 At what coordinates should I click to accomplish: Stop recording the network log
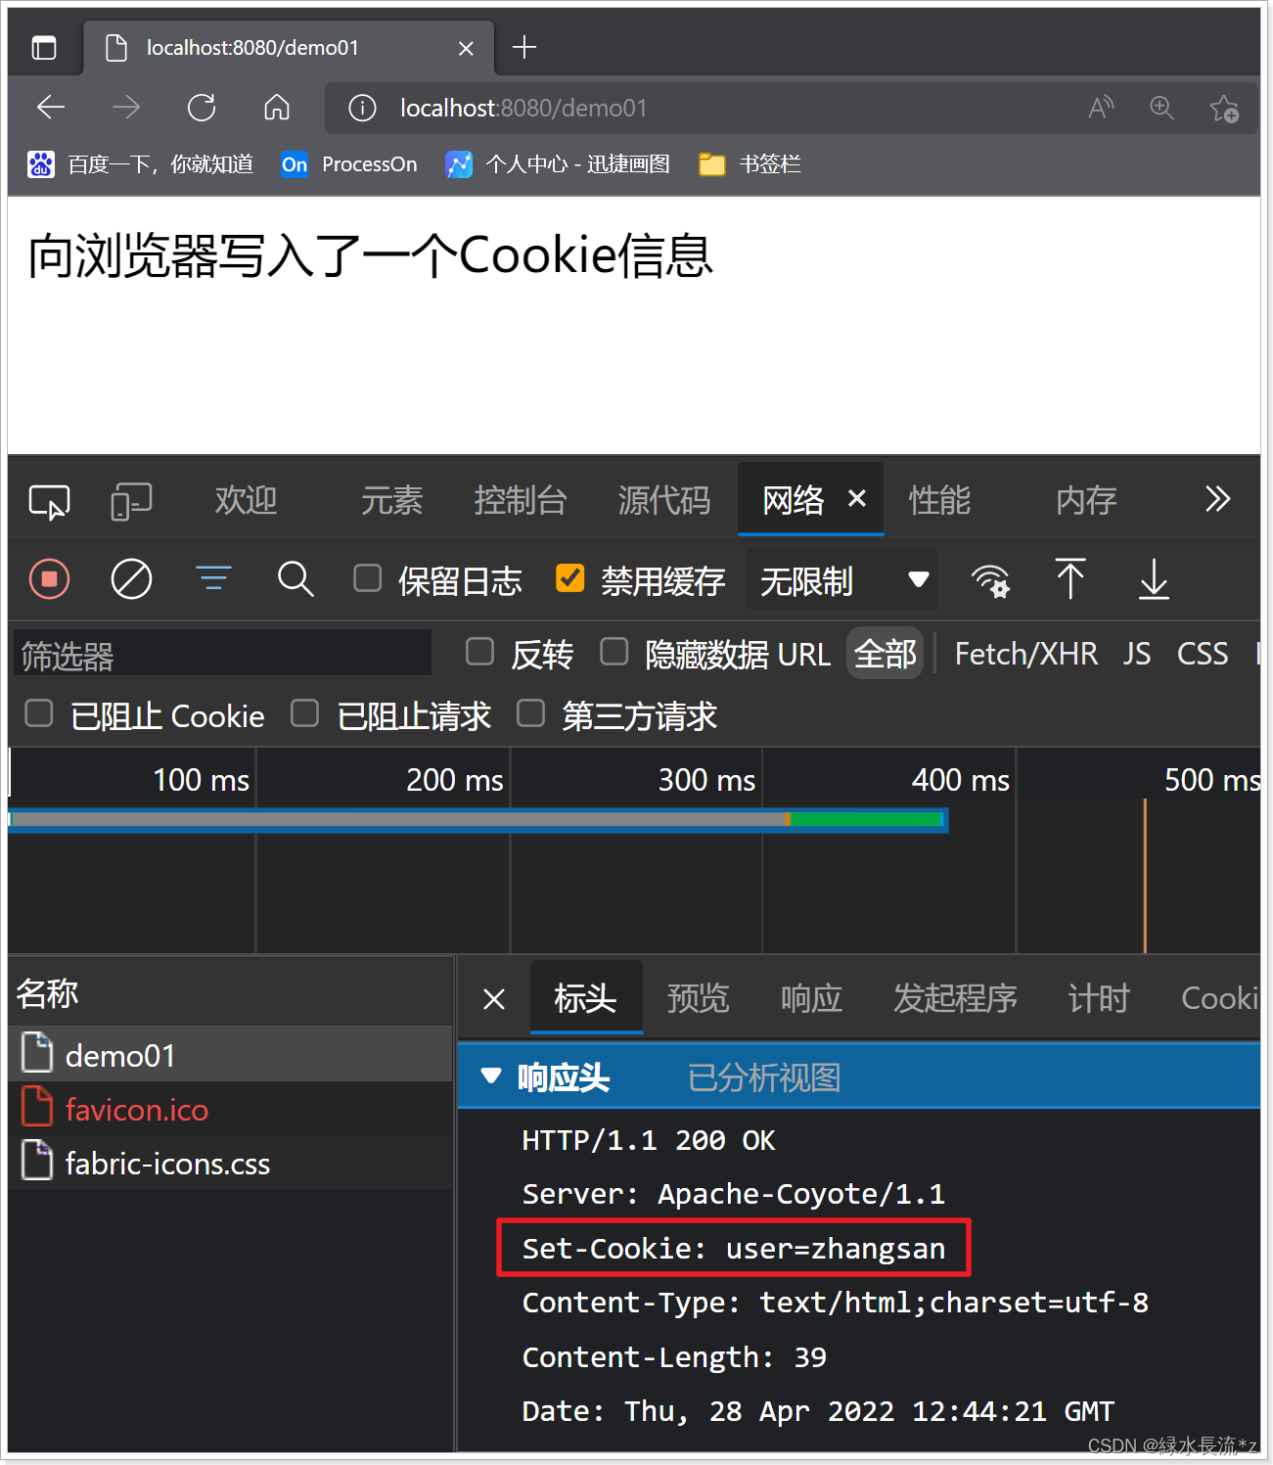point(50,579)
